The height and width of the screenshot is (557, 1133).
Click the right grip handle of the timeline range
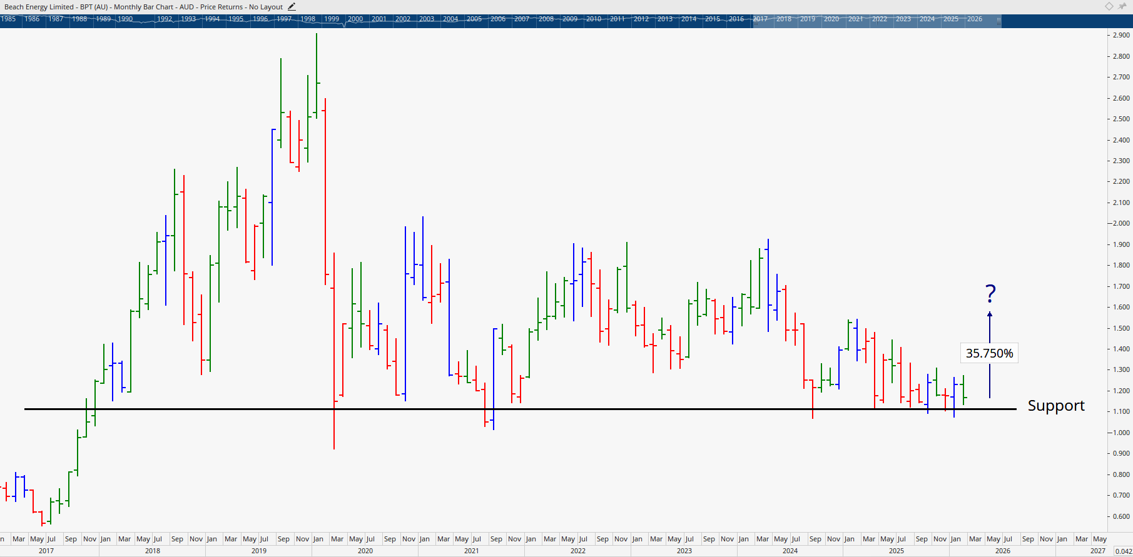(x=998, y=20)
